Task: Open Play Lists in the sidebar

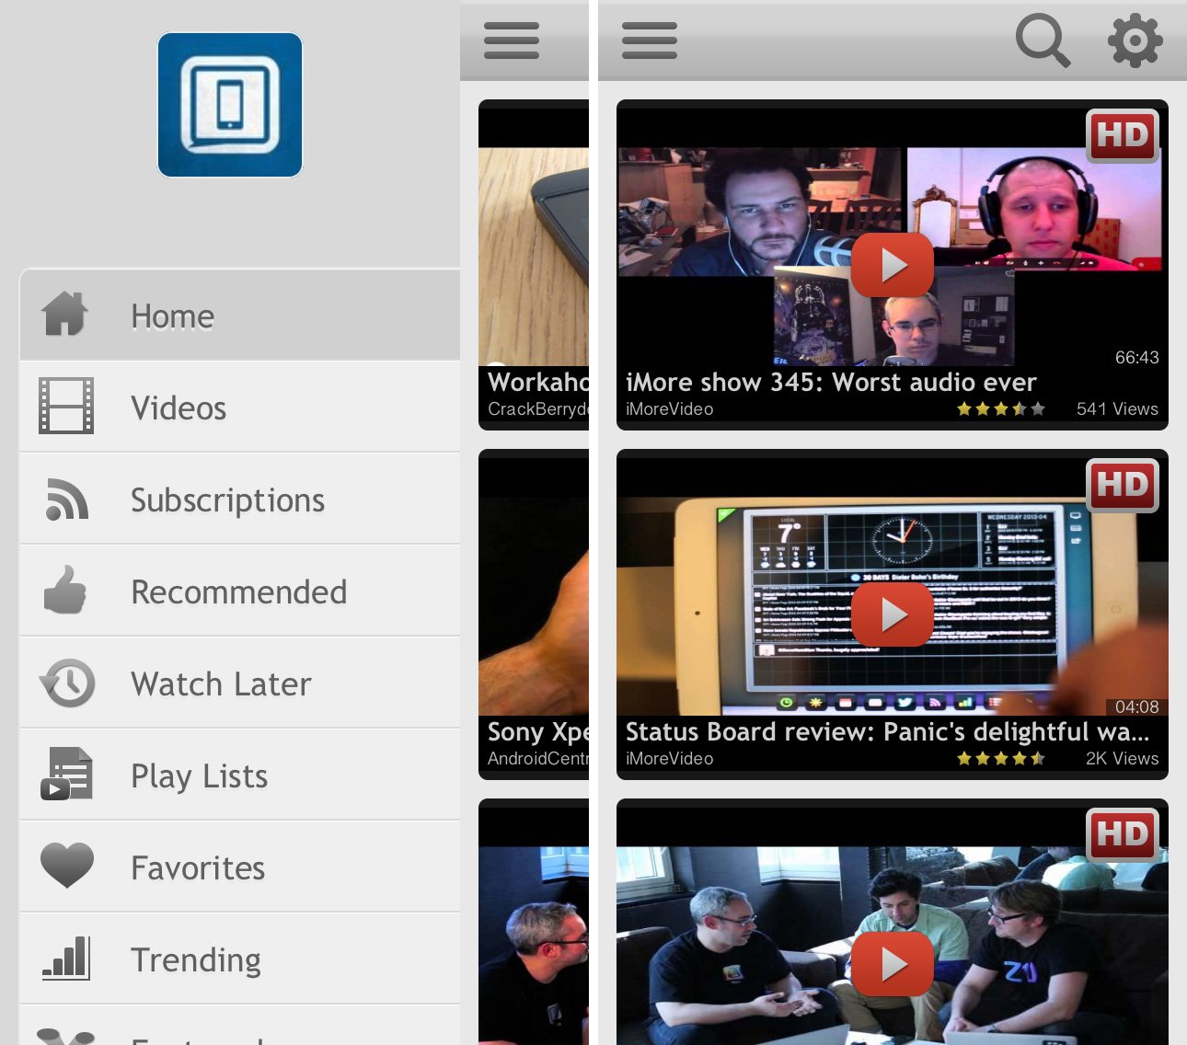Action: pyautogui.click(x=240, y=775)
